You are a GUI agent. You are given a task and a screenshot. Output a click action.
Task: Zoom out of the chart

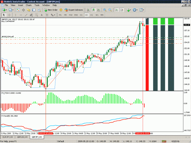110,10
